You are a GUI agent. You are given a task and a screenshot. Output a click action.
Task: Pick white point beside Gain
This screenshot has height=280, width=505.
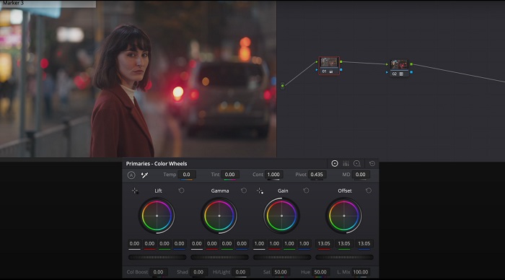(260, 191)
